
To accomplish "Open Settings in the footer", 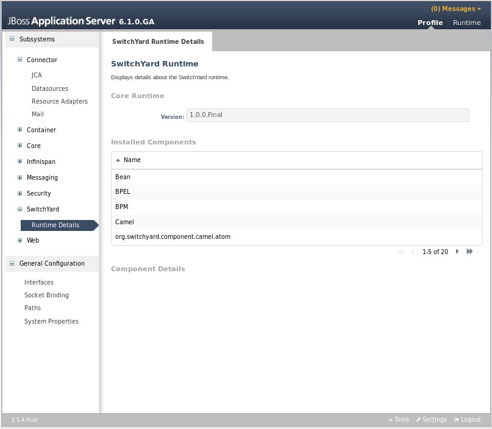I will 432,420.
